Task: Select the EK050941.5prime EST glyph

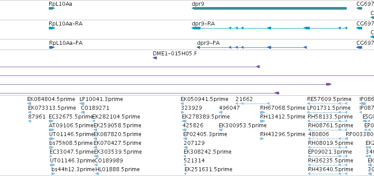Action: coord(182,104)
